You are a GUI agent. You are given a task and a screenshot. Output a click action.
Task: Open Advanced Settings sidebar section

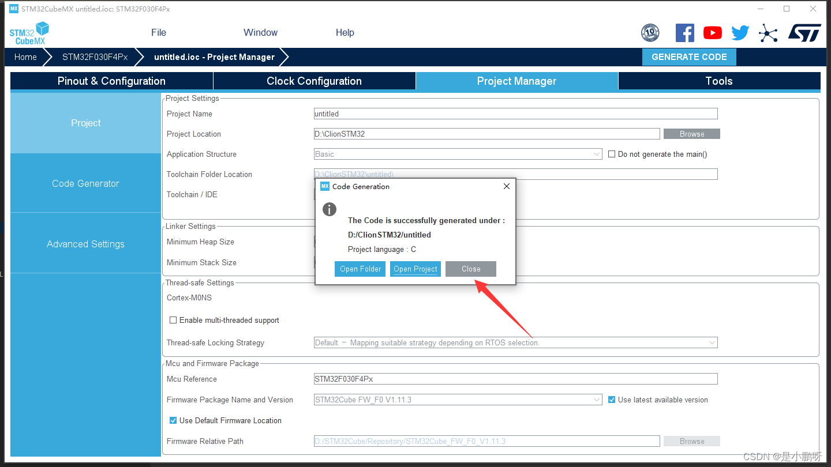[85, 244]
